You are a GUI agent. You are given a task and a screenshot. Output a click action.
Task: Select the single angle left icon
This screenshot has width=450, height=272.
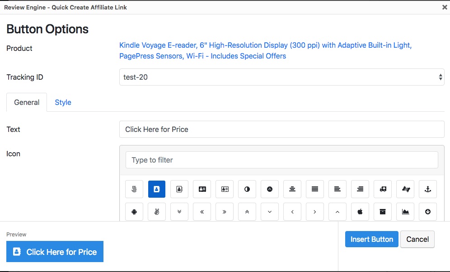[292, 212]
